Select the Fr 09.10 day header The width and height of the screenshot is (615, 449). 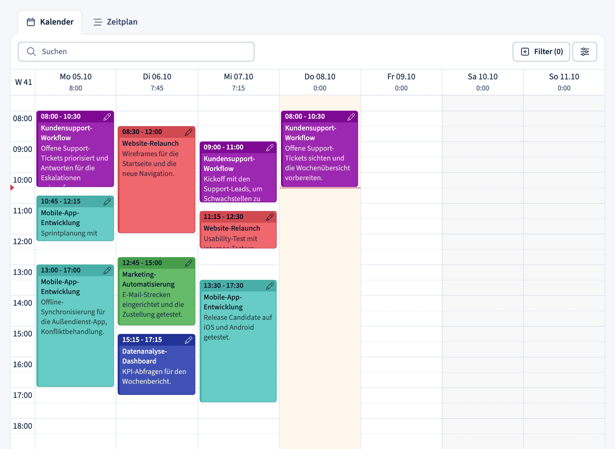(401, 82)
